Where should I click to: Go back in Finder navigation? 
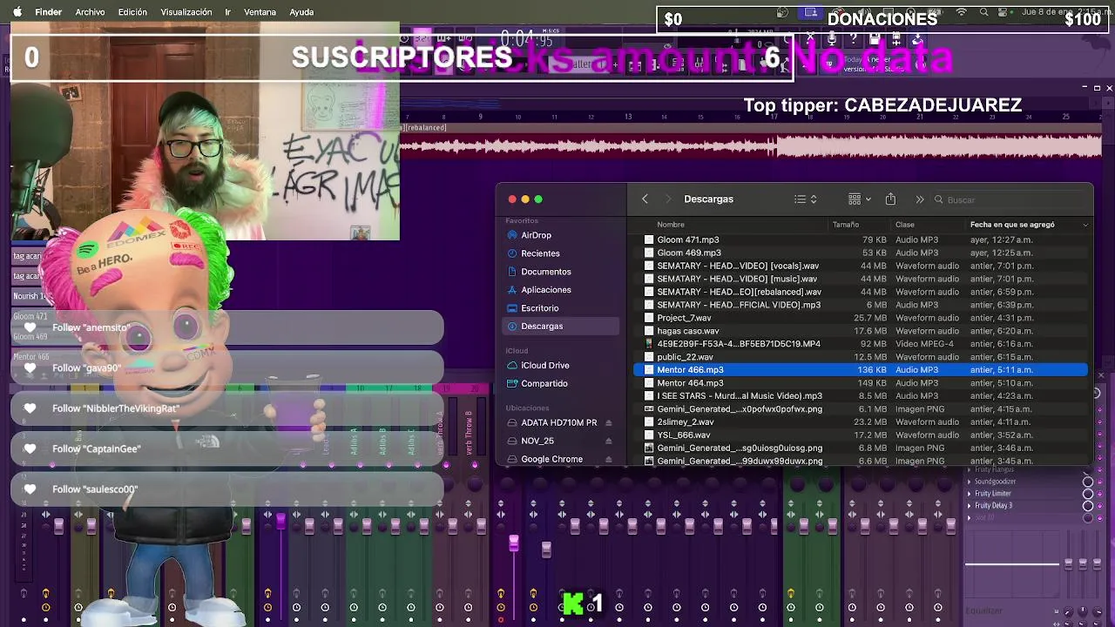tap(645, 199)
